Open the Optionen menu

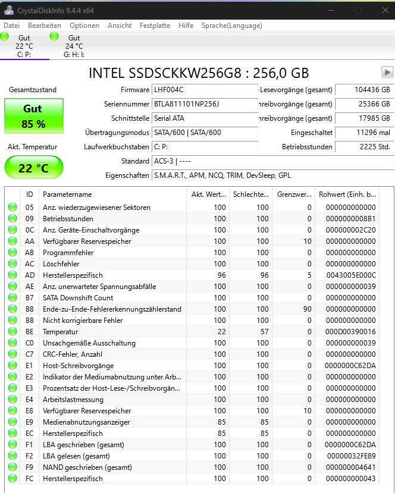click(x=84, y=26)
